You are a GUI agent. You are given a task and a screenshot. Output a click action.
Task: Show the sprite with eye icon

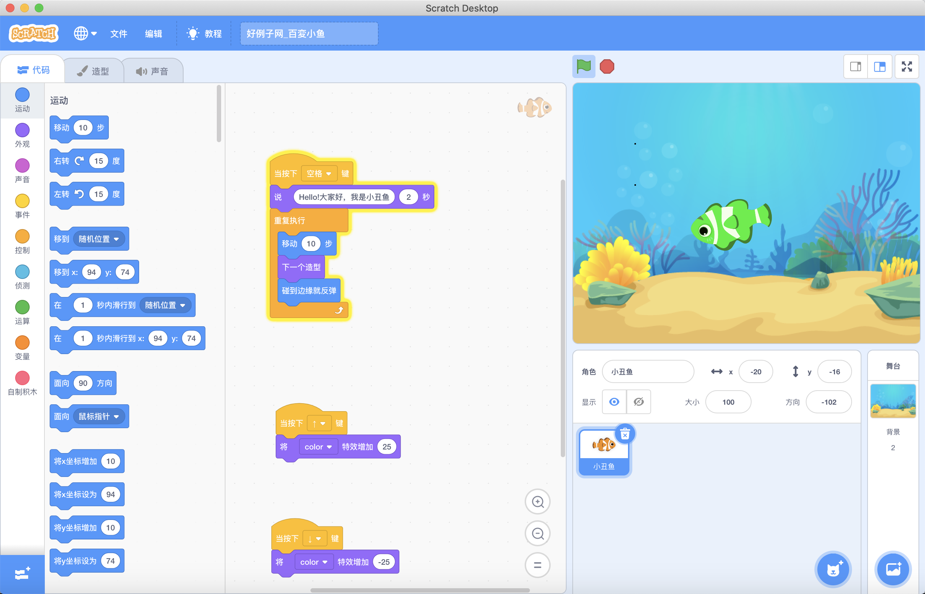click(614, 402)
